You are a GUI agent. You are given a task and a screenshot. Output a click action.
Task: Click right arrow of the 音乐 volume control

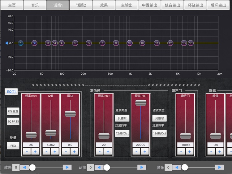[219, 167]
